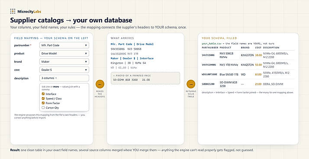Viewport: 309px width, 159px height.
Task: Click the 'Blue SN580 1TB' product cell
Action: point(229,74)
